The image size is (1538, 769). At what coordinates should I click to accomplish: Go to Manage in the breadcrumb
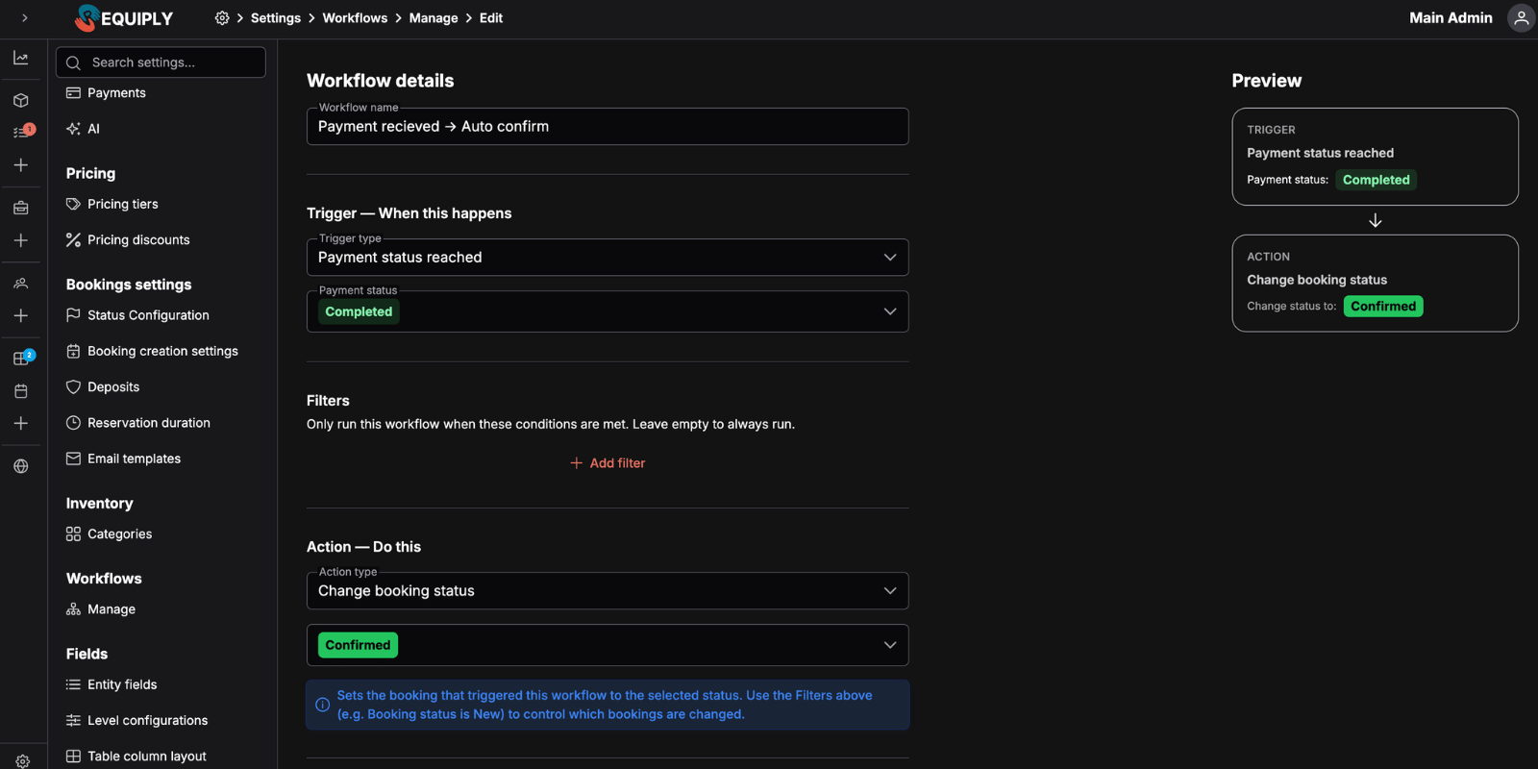coord(434,18)
